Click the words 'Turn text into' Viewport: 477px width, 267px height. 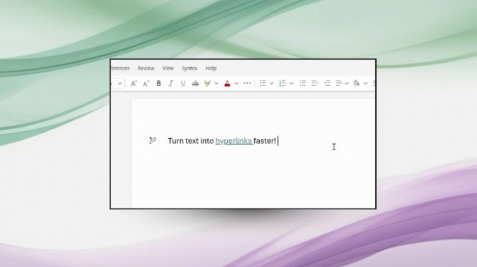coord(191,141)
